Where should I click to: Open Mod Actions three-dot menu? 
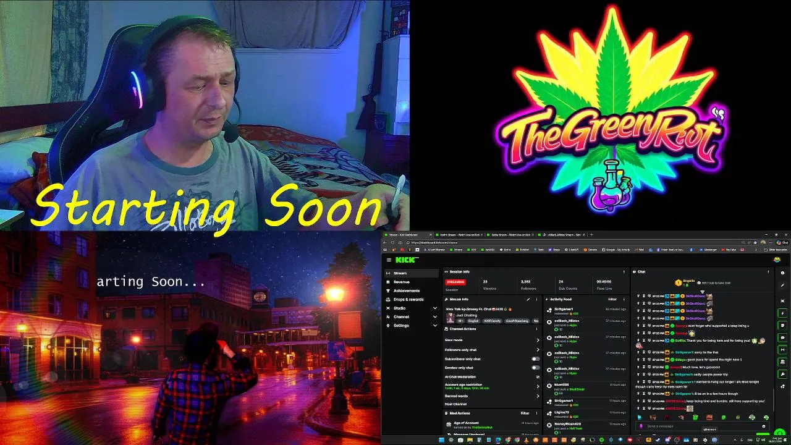536,413
